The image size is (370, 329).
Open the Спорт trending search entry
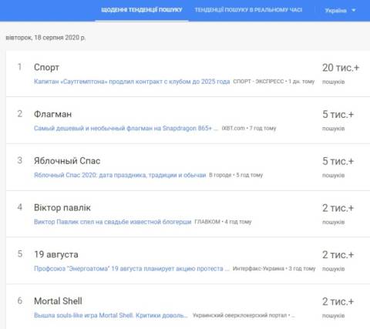point(46,67)
